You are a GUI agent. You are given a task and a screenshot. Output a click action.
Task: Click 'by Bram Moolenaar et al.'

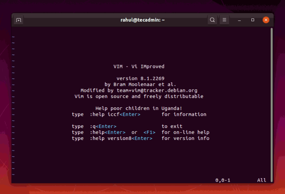[140, 84]
